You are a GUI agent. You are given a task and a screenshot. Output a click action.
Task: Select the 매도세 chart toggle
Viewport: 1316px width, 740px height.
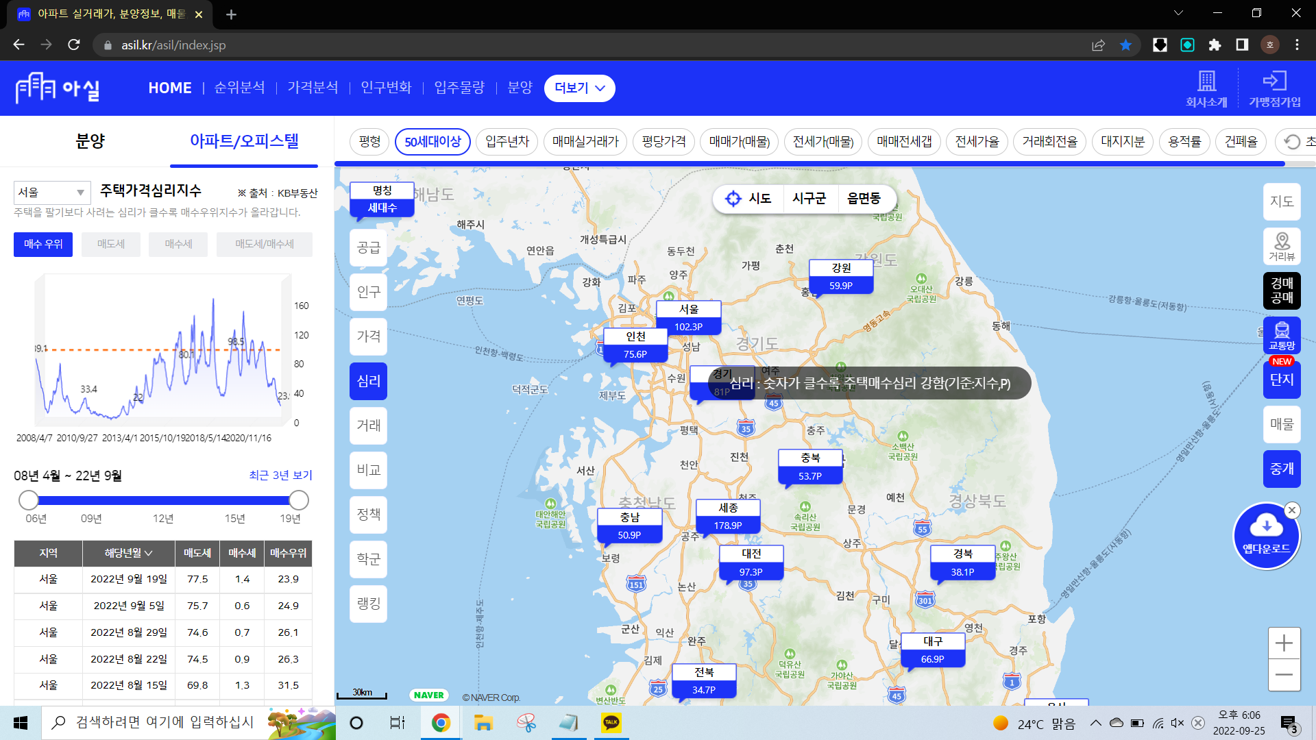[110, 244]
